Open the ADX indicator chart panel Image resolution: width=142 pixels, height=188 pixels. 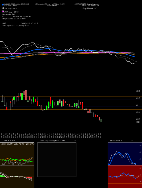(17, 154)
